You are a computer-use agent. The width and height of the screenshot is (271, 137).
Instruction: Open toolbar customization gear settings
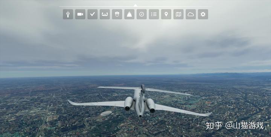pyautogui.click(x=203, y=14)
